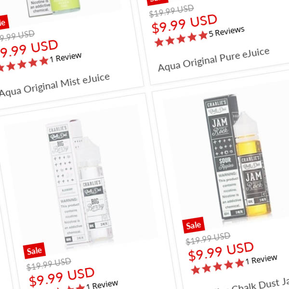289x289 pixels.
Task: Click the crossed-out $19.99 USD price for Big Berry
Action: click(x=49, y=264)
